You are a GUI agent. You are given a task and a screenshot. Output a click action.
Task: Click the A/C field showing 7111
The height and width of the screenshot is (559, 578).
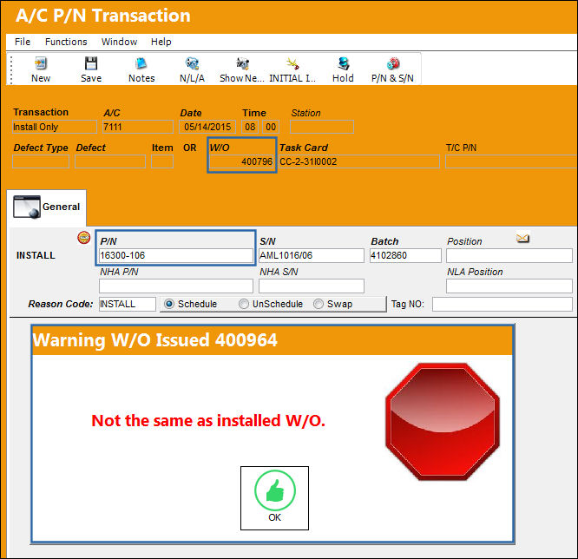coord(138,127)
